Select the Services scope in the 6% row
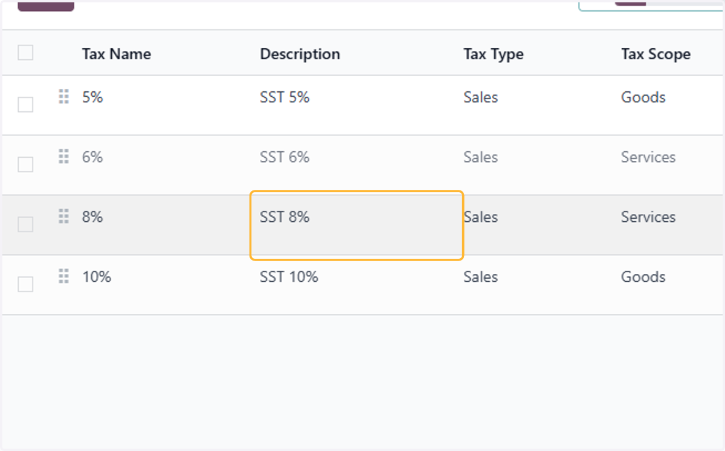This screenshot has width=725, height=451. 648,157
